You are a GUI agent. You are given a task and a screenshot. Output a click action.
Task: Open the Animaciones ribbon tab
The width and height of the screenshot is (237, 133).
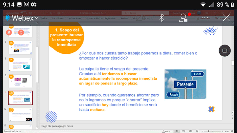(x=76, y=18)
